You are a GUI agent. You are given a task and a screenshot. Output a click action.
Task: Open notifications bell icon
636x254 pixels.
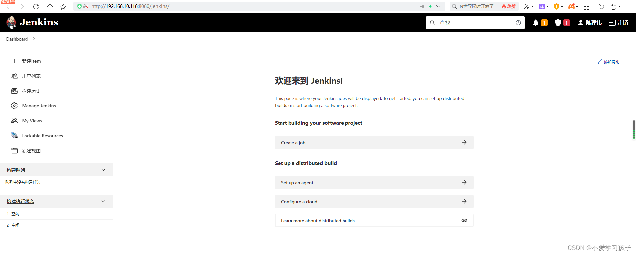(x=535, y=23)
